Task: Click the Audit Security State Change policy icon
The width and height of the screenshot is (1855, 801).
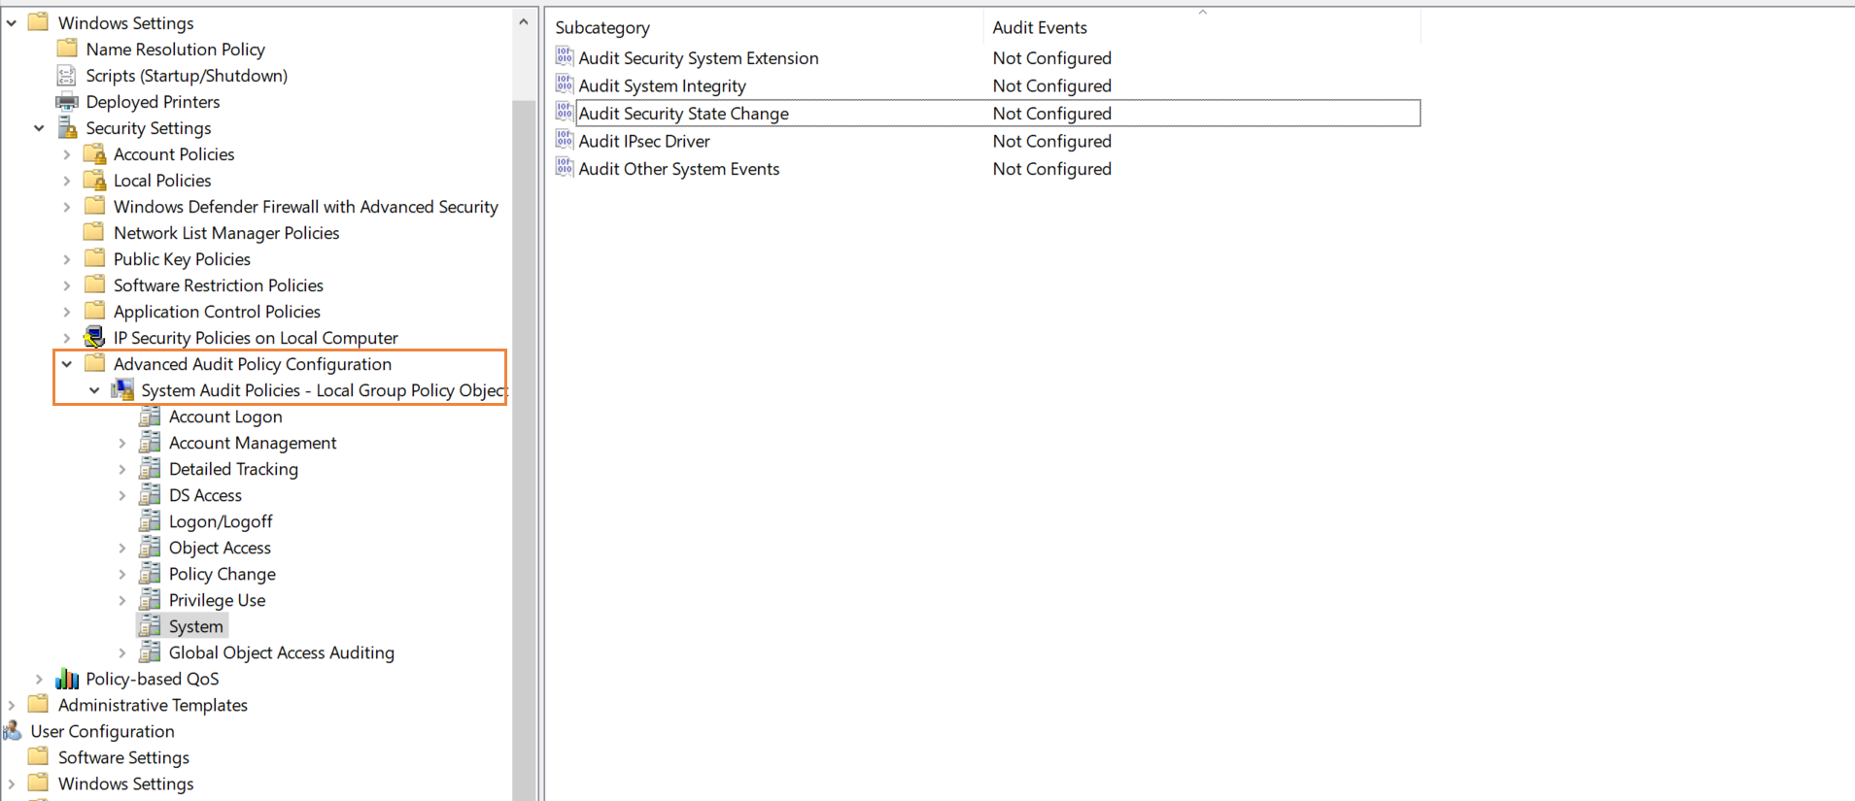Action: click(x=565, y=112)
